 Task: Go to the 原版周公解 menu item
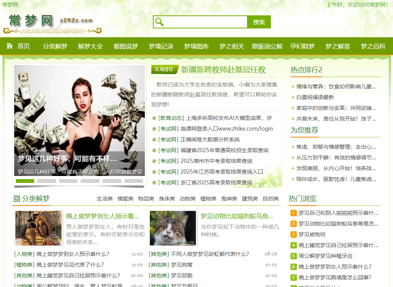[x=267, y=46]
